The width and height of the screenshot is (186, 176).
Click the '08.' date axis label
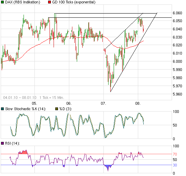138,103
